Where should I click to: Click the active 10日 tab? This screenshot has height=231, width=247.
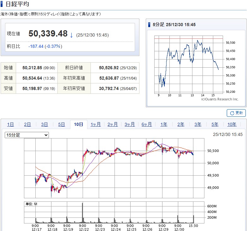(x=79, y=124)
